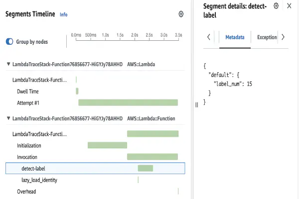Click the Attempt #1 timeline bar
299x199 pixels.
[x=128, y=102]
